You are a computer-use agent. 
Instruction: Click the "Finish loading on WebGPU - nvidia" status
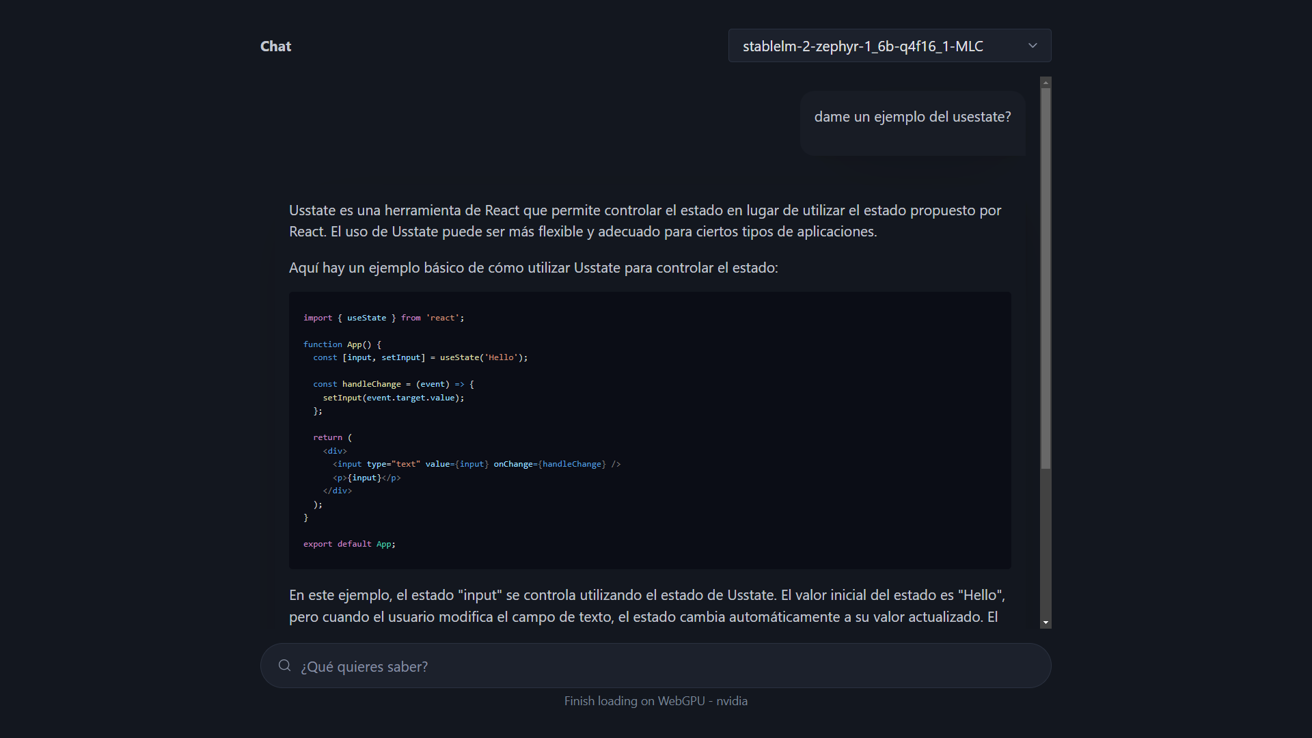pyautogui.click(x=655, y=701)
